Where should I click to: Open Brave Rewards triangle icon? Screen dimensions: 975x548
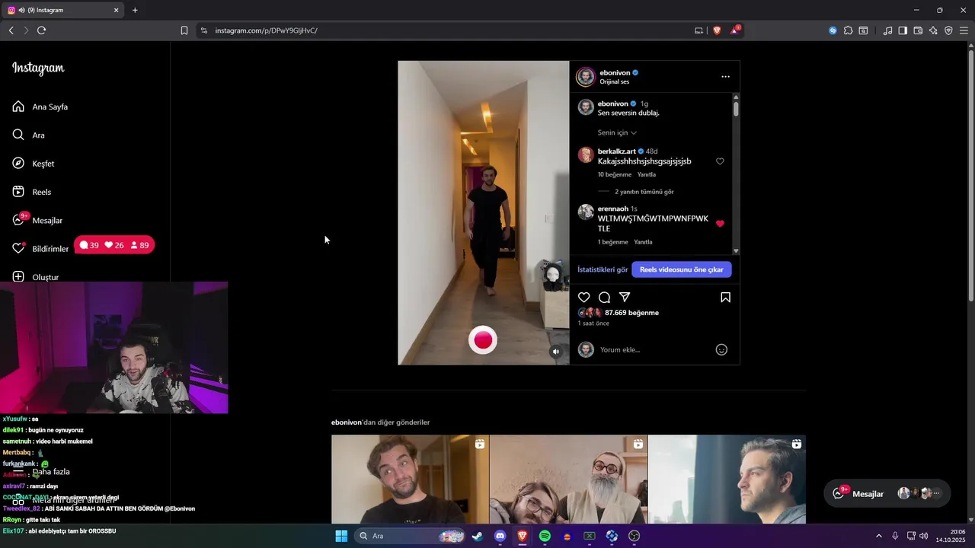pyautogui.click(x=735, y=30)
